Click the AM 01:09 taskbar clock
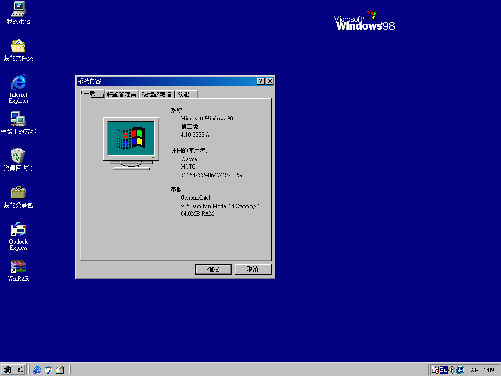This screenshot has width=501, height=376. coord(482,370)
